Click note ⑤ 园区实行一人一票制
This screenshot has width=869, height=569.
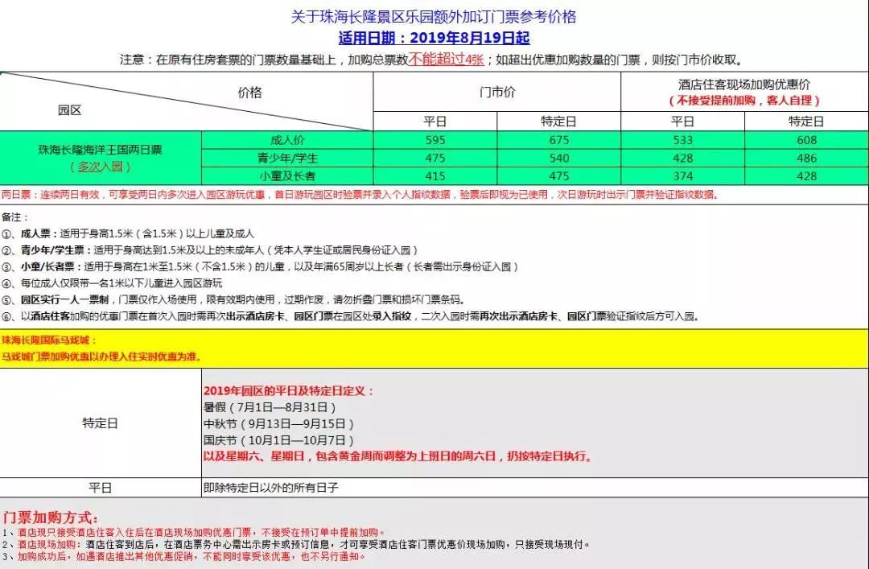pos(233,300)
